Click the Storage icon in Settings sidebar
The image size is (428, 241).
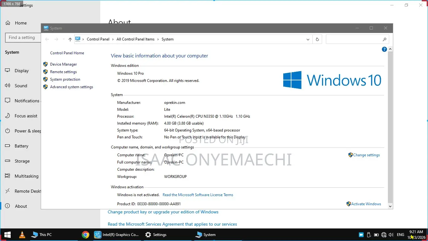(8, 161)
